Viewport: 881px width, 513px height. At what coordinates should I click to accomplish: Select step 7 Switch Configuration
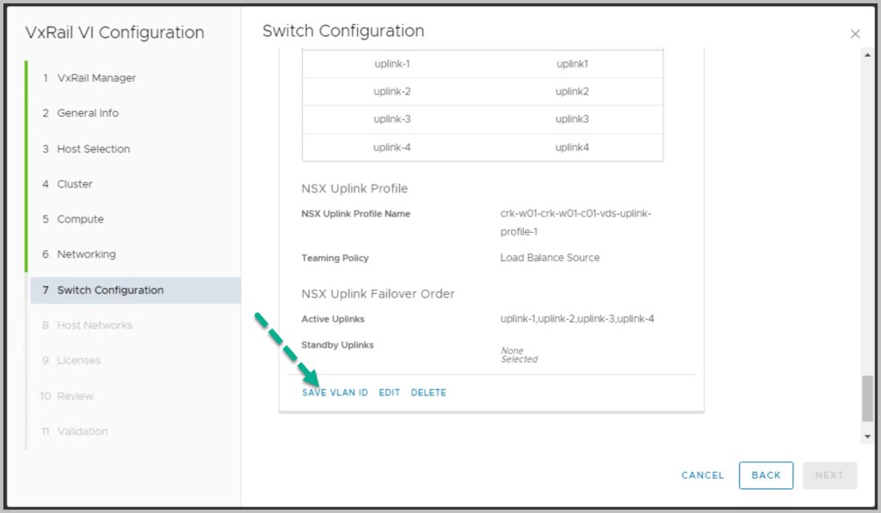point(110,290)
